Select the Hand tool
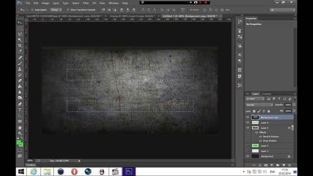Screen dimensions: 313x176 point(20,128)
